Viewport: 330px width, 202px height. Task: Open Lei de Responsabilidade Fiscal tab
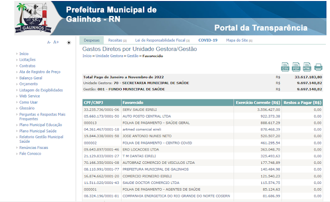(x=162, y=40)
